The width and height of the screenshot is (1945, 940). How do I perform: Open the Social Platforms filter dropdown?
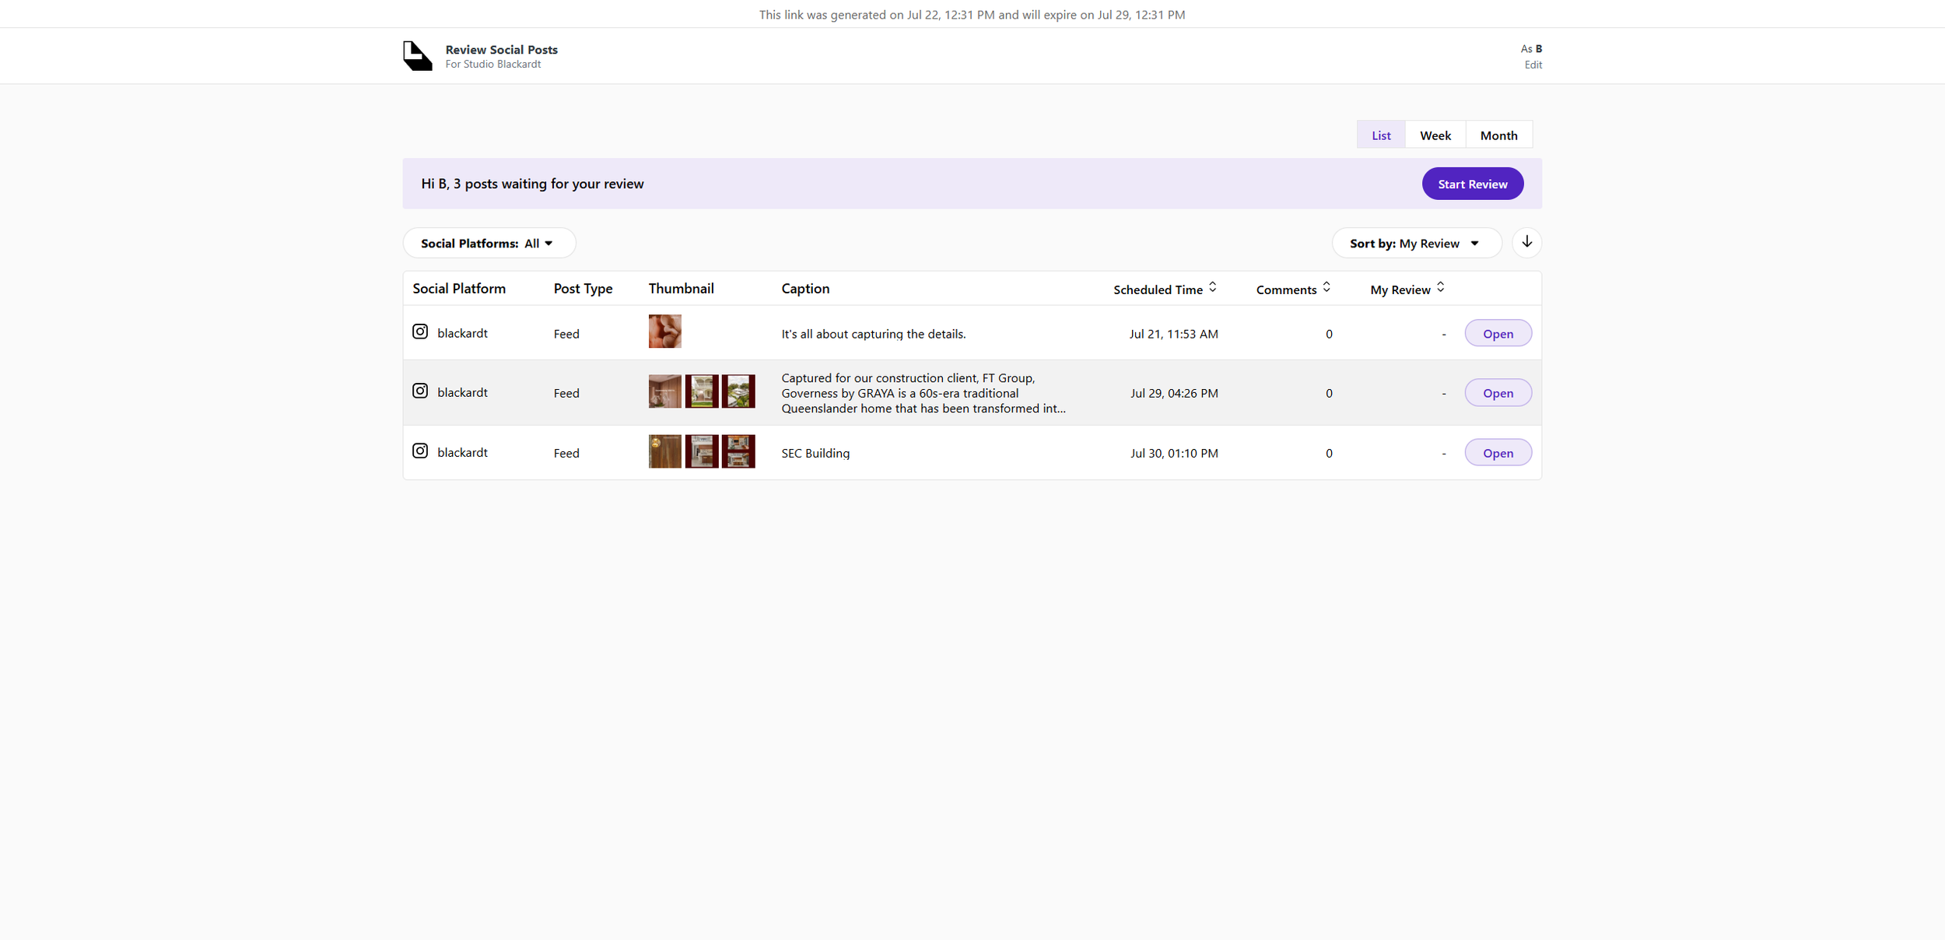489,244
